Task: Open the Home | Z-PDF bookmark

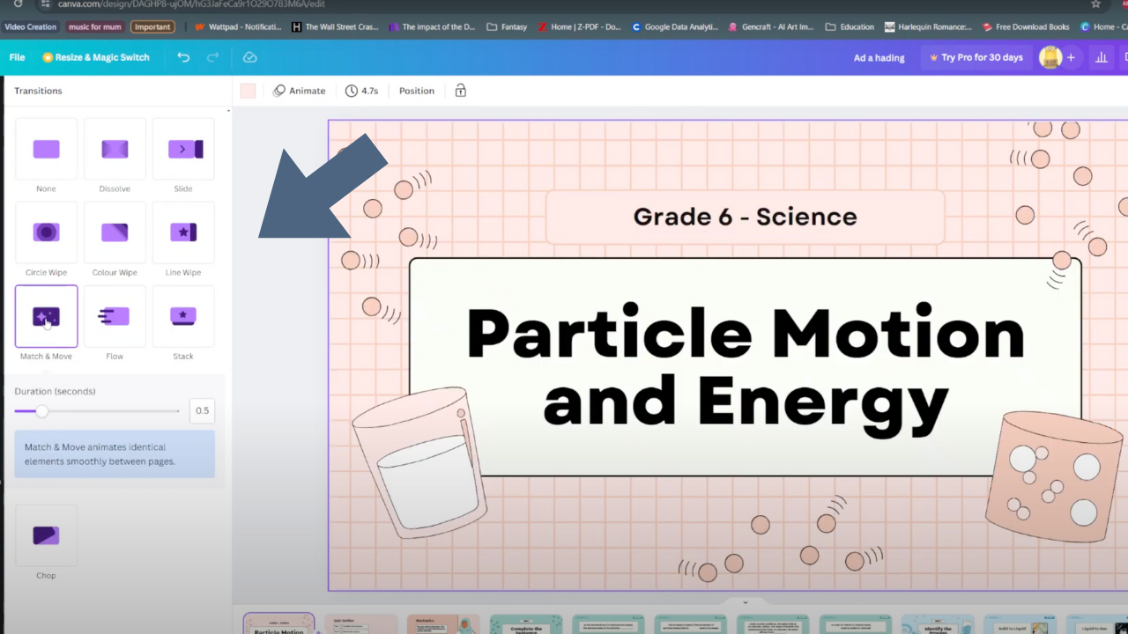Action: pyautogui.click(x=579, y=27)
